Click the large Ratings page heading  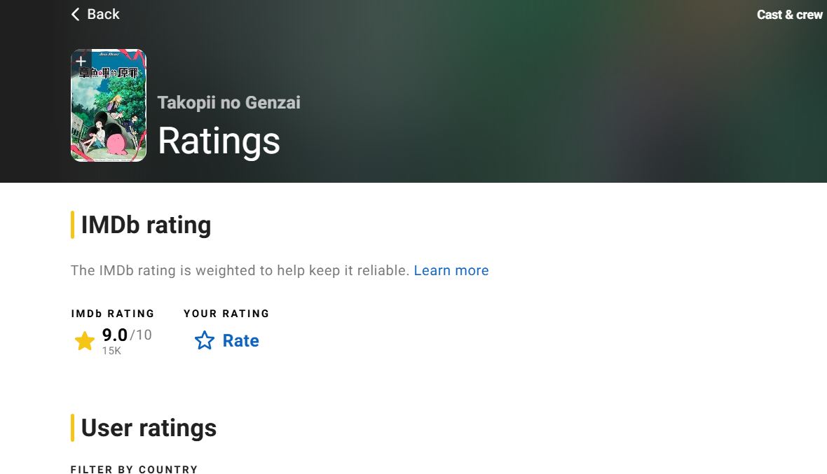click(219, 141)
